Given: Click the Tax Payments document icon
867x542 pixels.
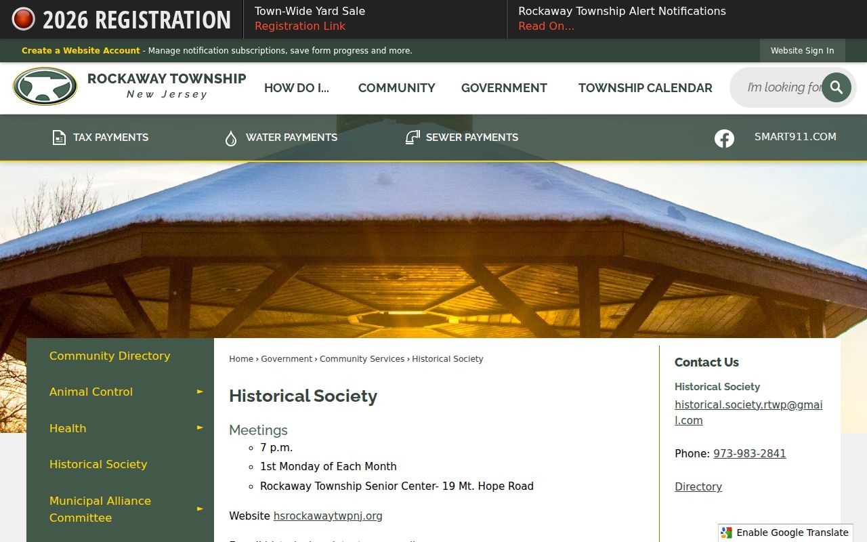Looking at the screenshot, I should [60, 138].
